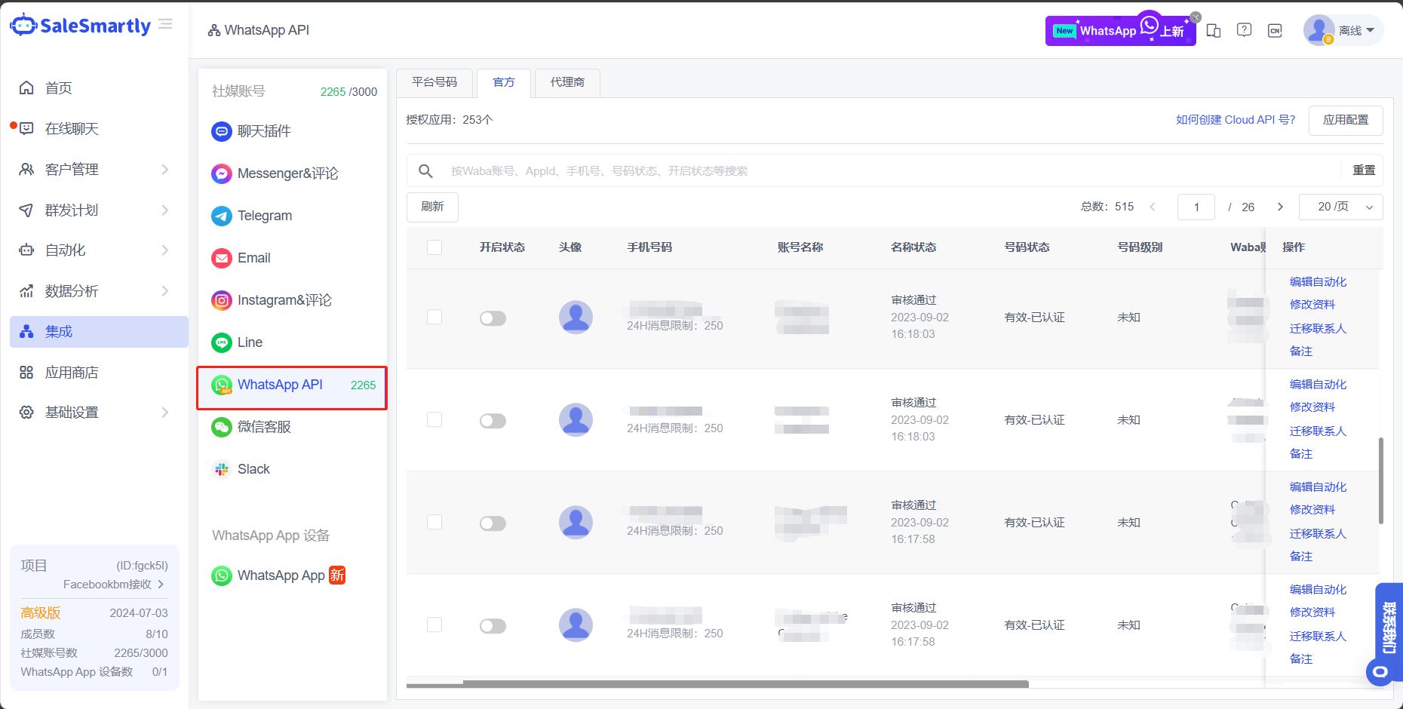Enable toggle in second table row

493,421
